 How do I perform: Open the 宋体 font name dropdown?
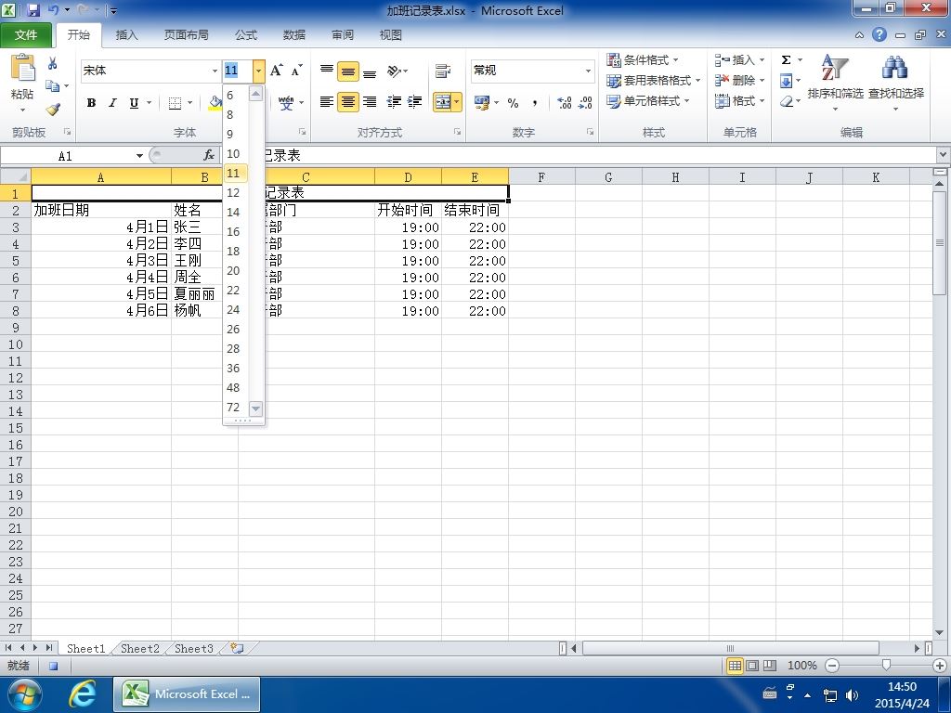coord(215,71)
